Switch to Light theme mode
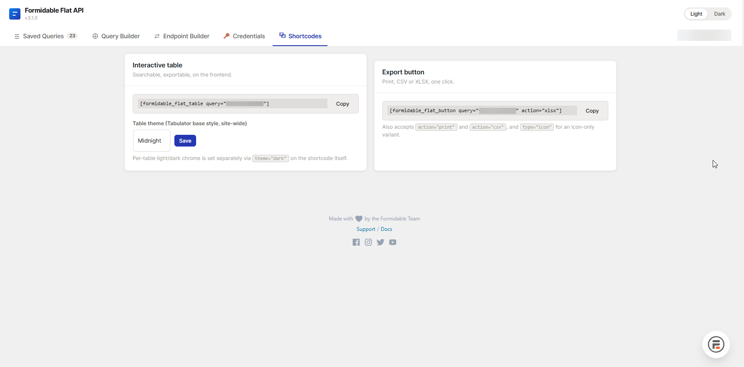This screenshot has width=744, height=367. (x=696, y=14)
